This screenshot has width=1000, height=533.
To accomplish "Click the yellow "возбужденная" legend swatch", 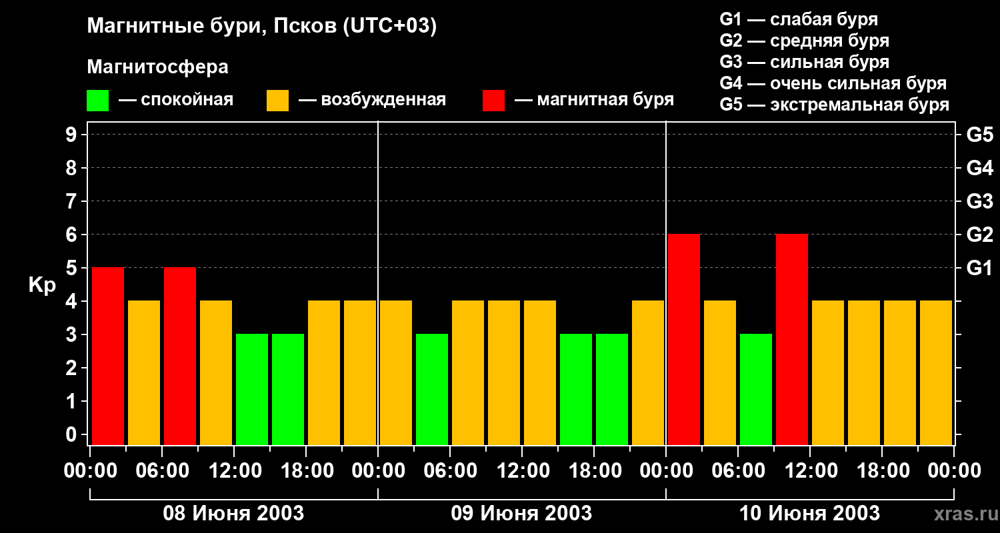I will coord(277,101).
